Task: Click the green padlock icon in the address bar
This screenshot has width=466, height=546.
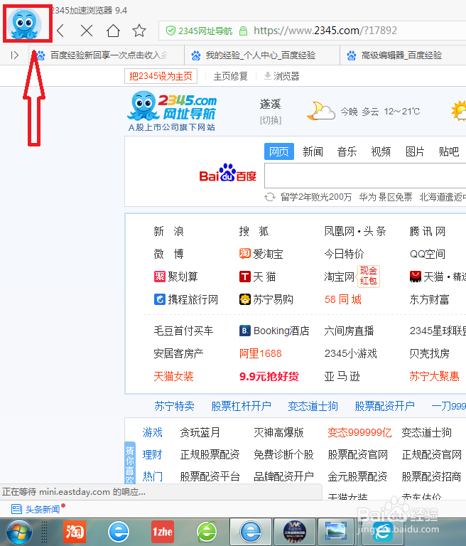Action: (x=243, y=31)
